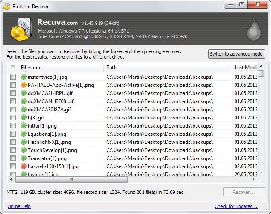Click the Recuva title bar app icon

[7, 6]
